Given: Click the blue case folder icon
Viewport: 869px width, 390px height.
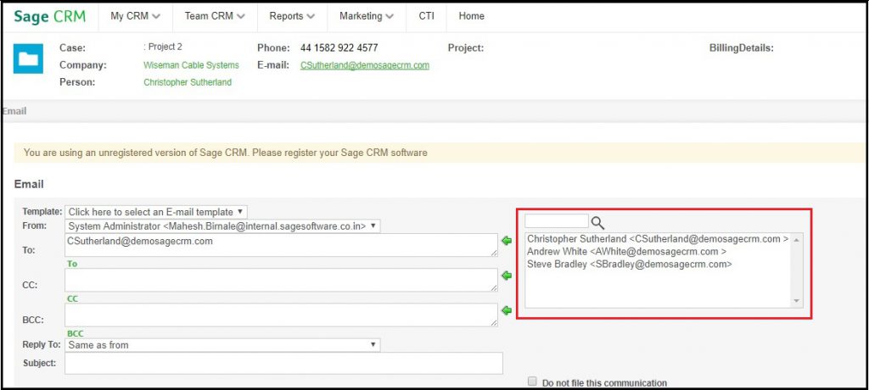Looking at the screenshot, I should click(x=28, y=58).
